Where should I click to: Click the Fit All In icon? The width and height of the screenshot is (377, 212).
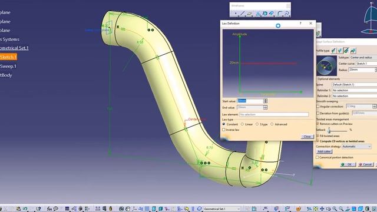[316, 208]
